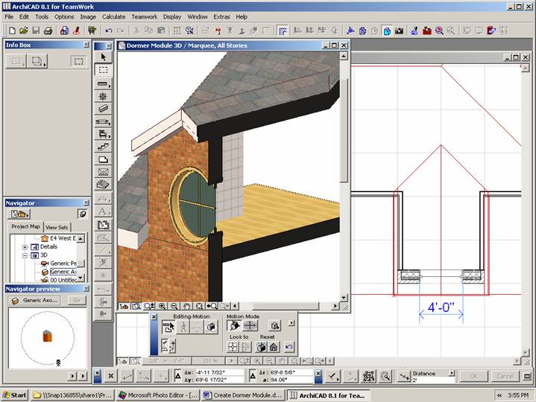The width and height of the screenshot is (536, 402).
Task: Click the Undo arrow icon
Action: pyautogui.click(x=109, y=31)
